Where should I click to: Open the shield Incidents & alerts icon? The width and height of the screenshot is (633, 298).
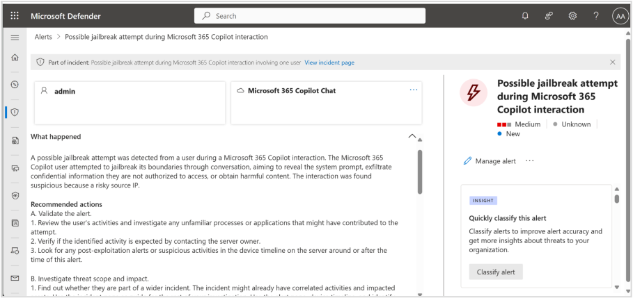click(x=15, y=112)
